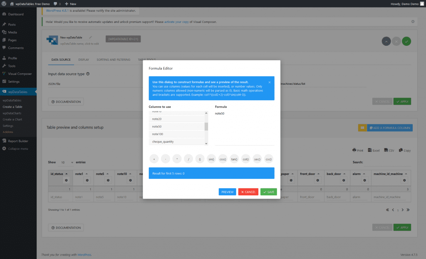Image resolution: width=426 pixels, height=259 pixels.
Task: Insert brackets () into formula
Action: click(x=200, y=159)
